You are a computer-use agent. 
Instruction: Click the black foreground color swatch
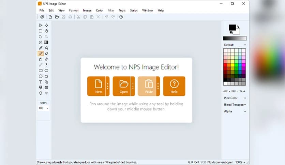[232, 27]
